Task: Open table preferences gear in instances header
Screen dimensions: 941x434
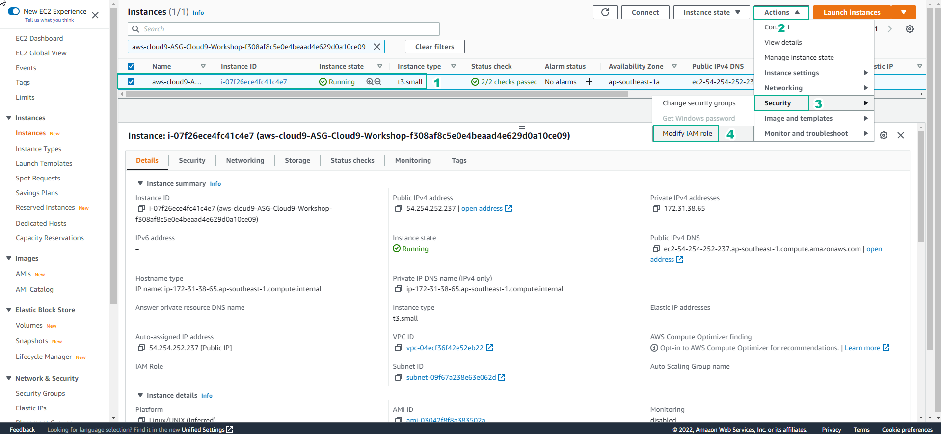Action: (x=910, y=29)
